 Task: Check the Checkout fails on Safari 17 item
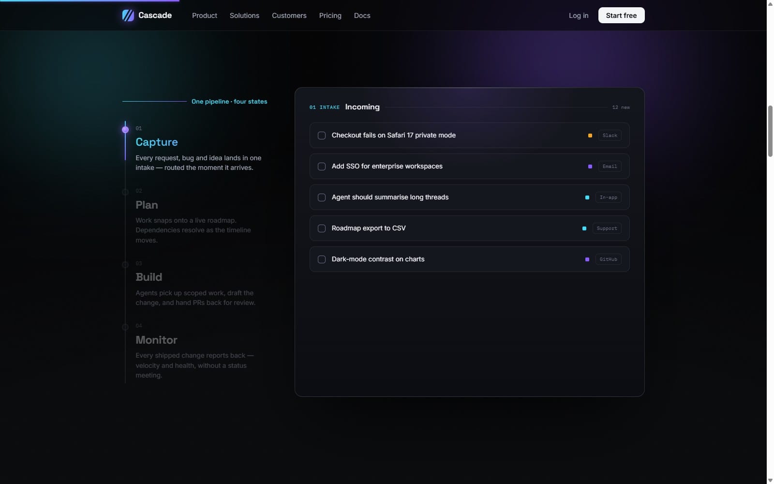click(322, 136)
